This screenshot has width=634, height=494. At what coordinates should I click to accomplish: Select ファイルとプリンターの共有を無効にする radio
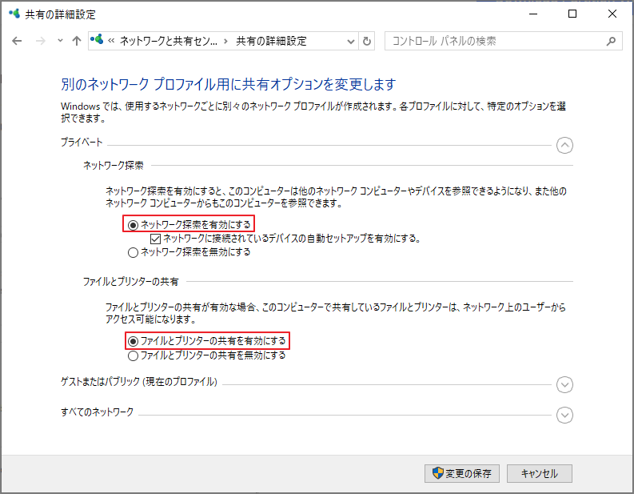133,356
